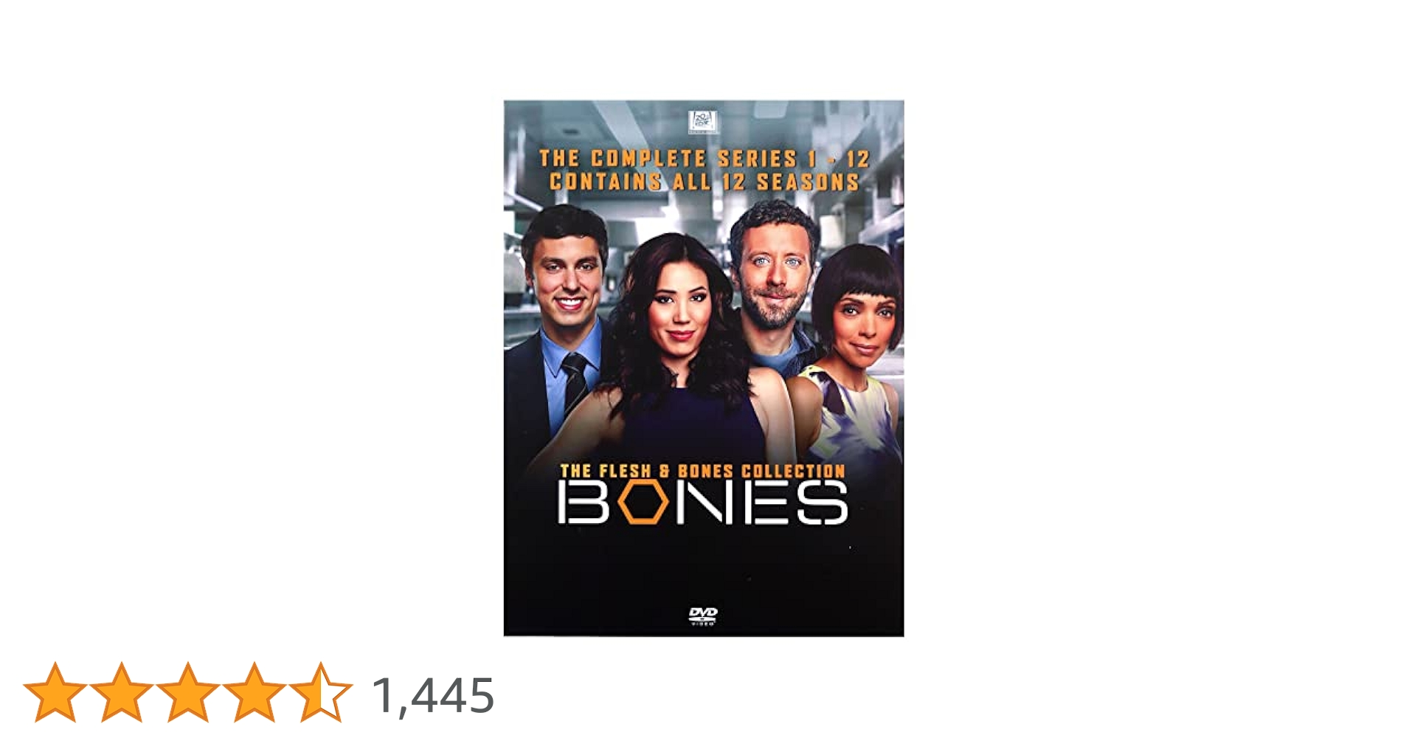Click 'Contains All 12 Seasons' text
Image resolution: width=1409 pixels, height=738 pixels.
pos(704,182)
